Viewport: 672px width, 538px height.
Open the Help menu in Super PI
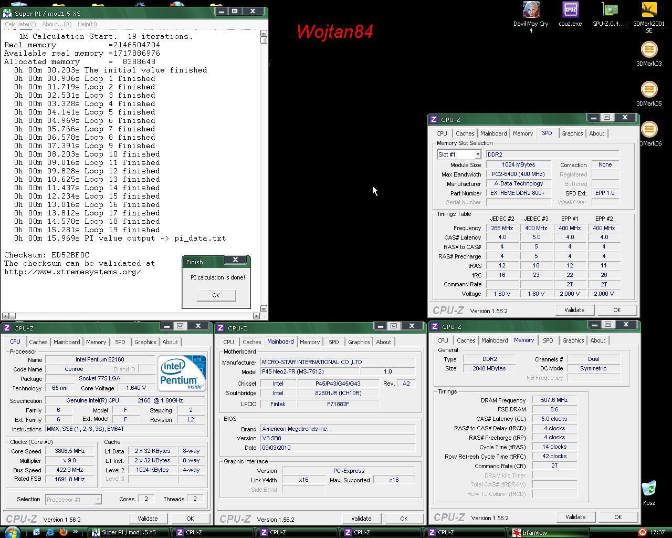click(87, 24)
